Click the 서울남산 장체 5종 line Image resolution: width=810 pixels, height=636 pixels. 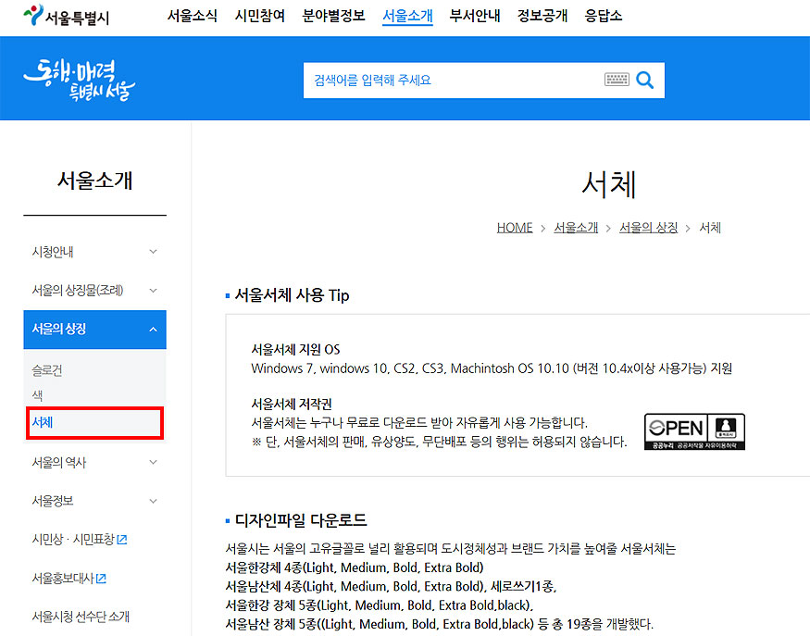(x=439, y=624)
